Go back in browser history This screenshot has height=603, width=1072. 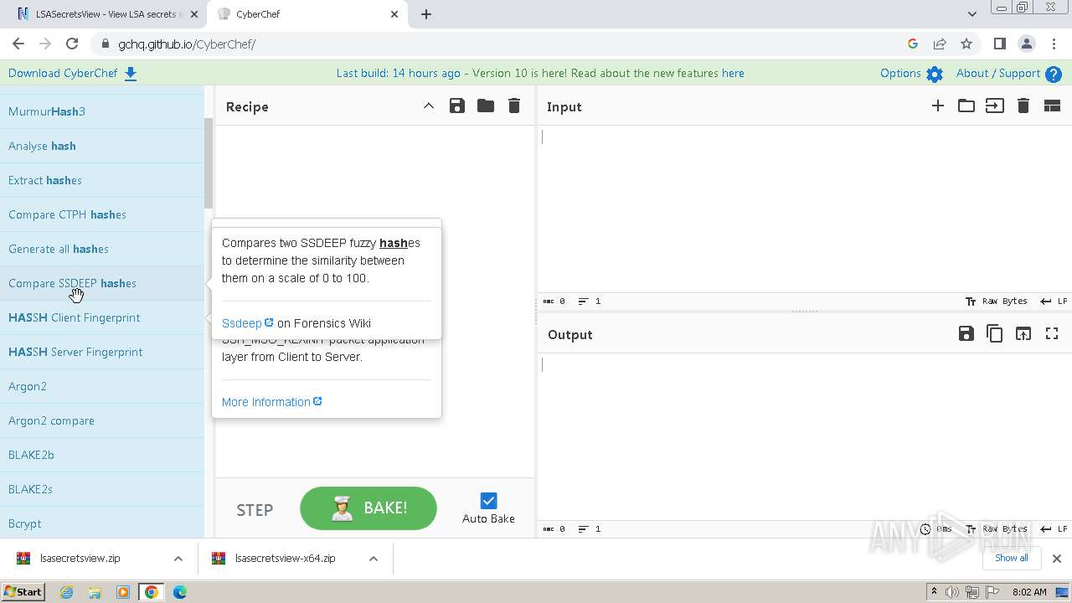18,44
